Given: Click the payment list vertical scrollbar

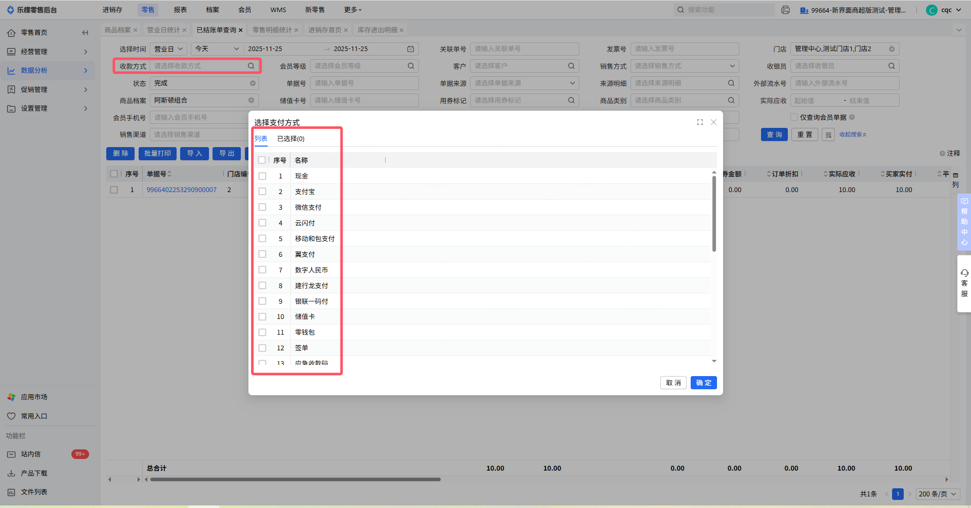Looking at the screenshot, I should coord(714,213).
